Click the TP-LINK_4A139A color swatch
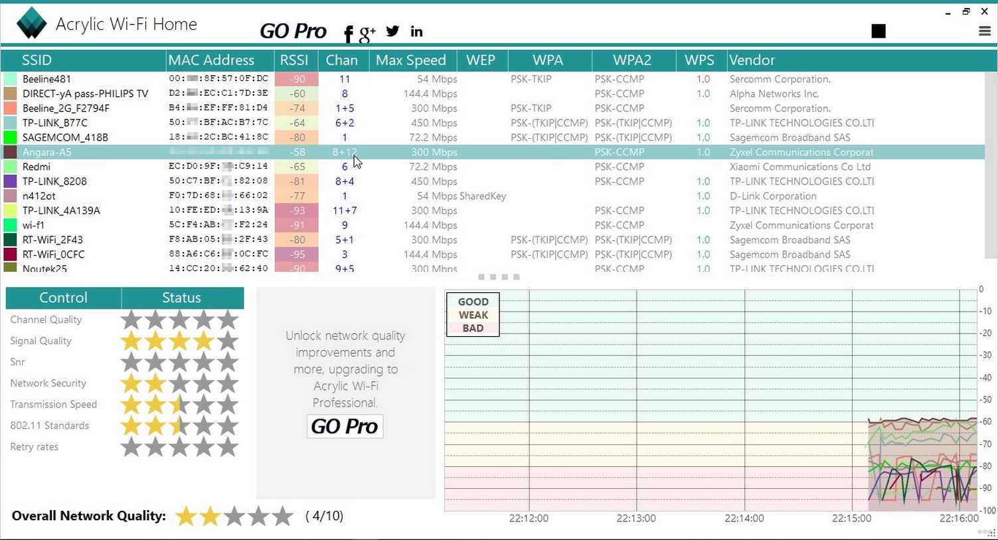This screenshot has width=998, height=540. [x=10, y=211]
